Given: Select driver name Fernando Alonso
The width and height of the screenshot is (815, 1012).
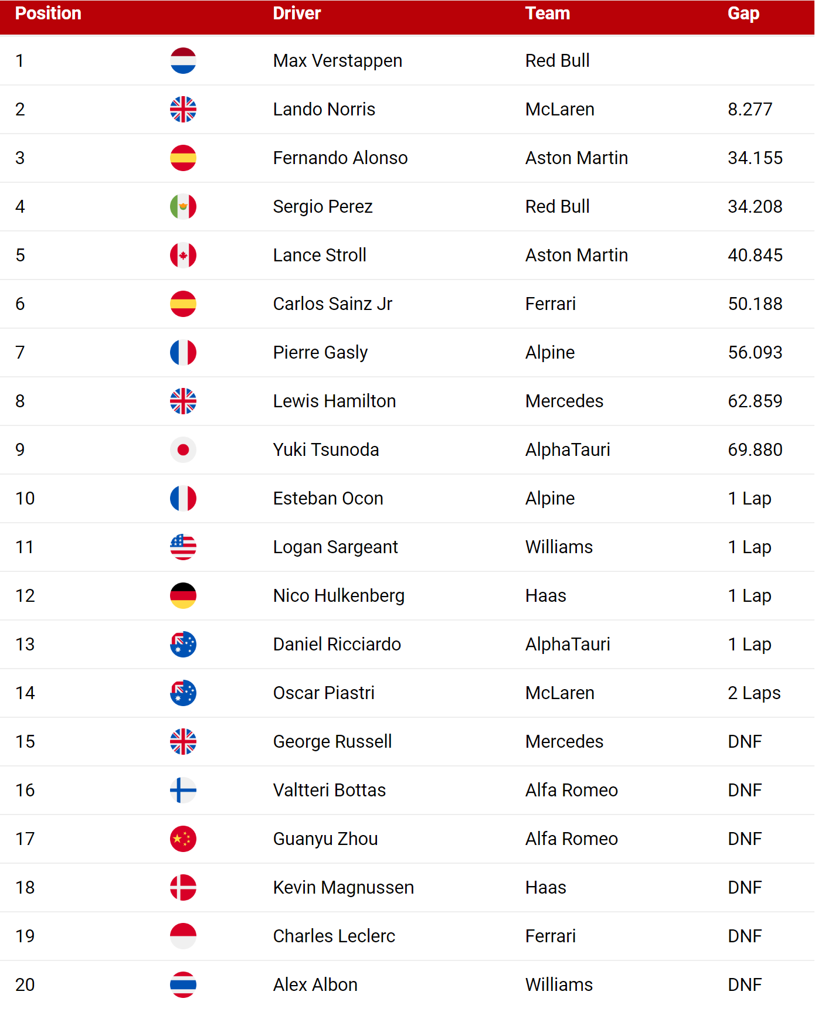Looking at the screenshot, I should [340, 158].
